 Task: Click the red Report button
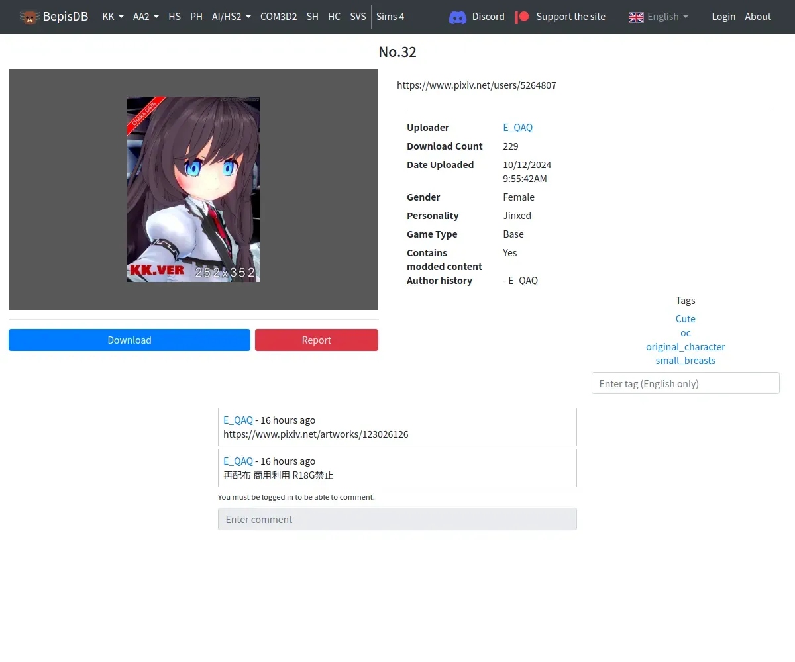tap(317, 340)
